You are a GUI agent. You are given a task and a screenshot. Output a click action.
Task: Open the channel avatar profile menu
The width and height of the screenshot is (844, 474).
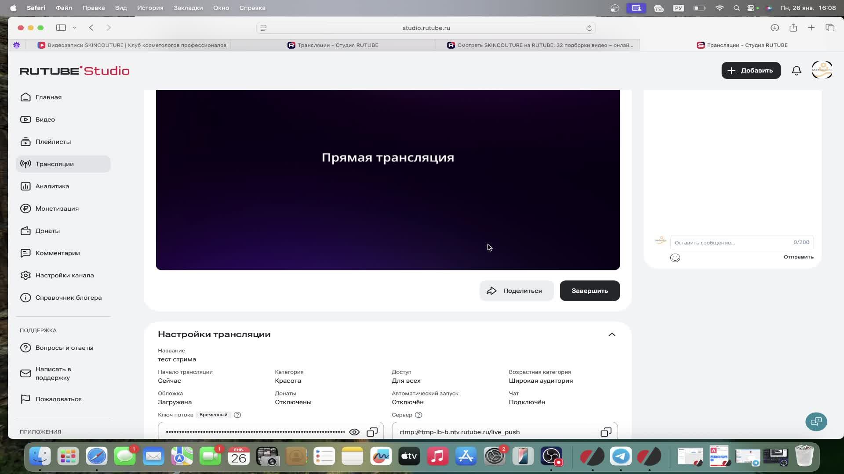tap(822, 70)
